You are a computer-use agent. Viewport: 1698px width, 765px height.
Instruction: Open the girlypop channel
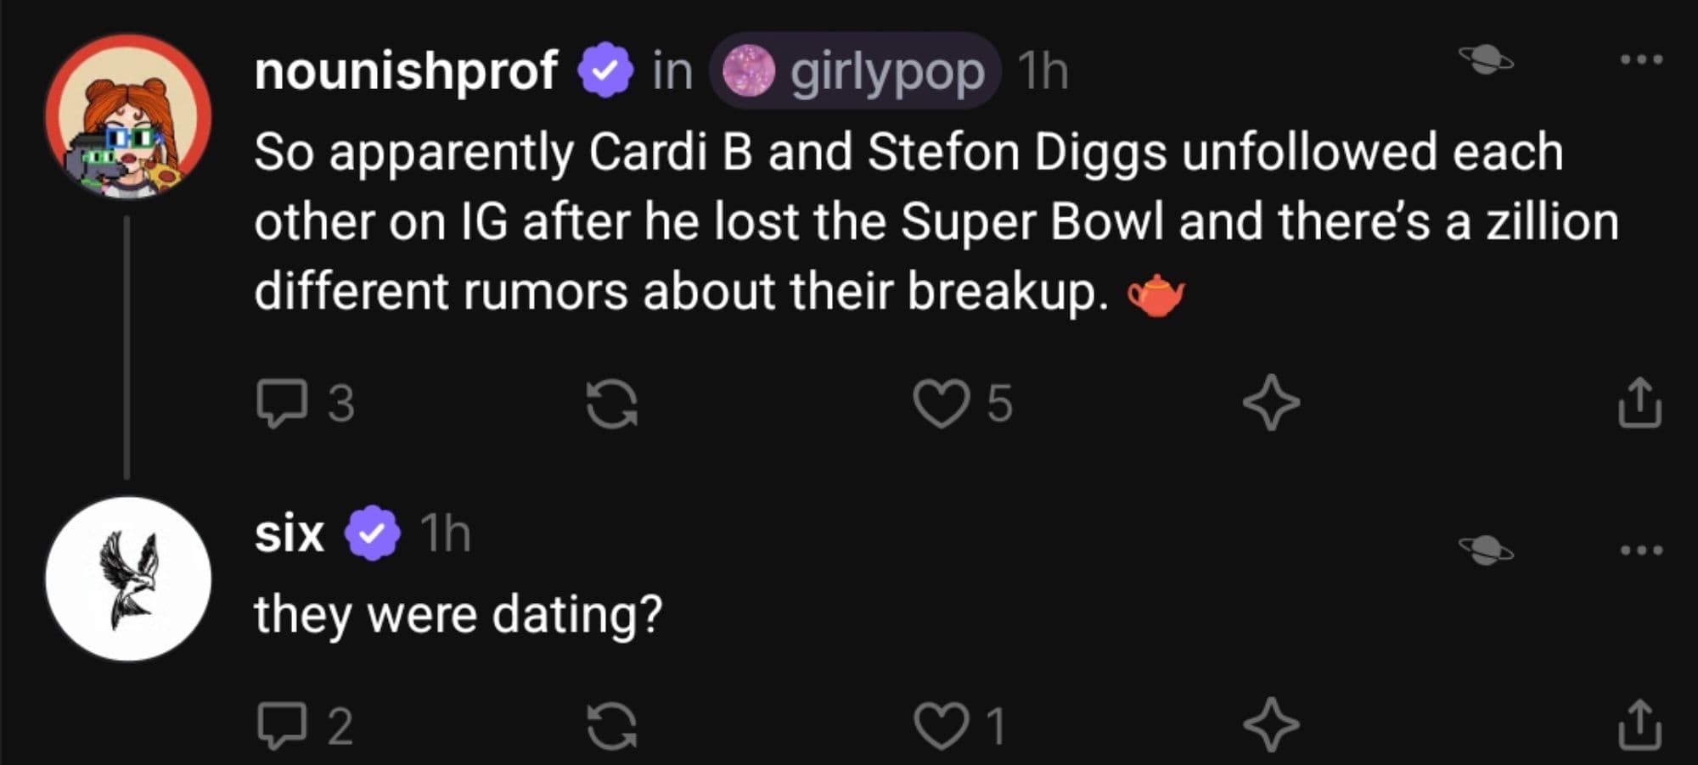pos(855,71)
